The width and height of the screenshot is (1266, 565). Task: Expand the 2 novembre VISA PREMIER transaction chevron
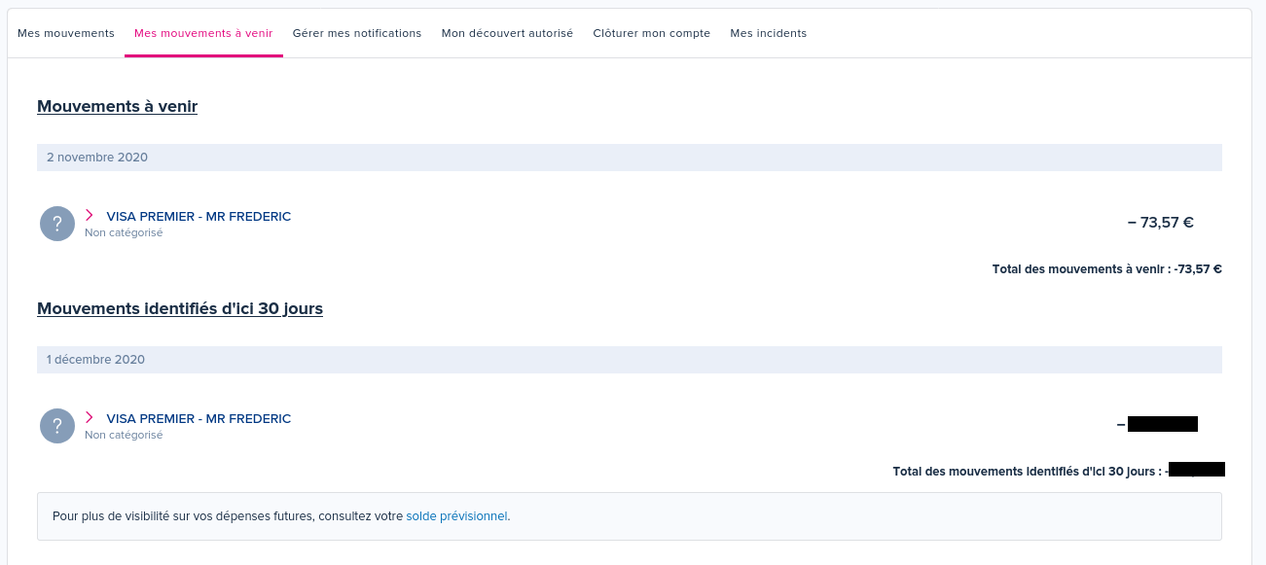tap(90, 216)
